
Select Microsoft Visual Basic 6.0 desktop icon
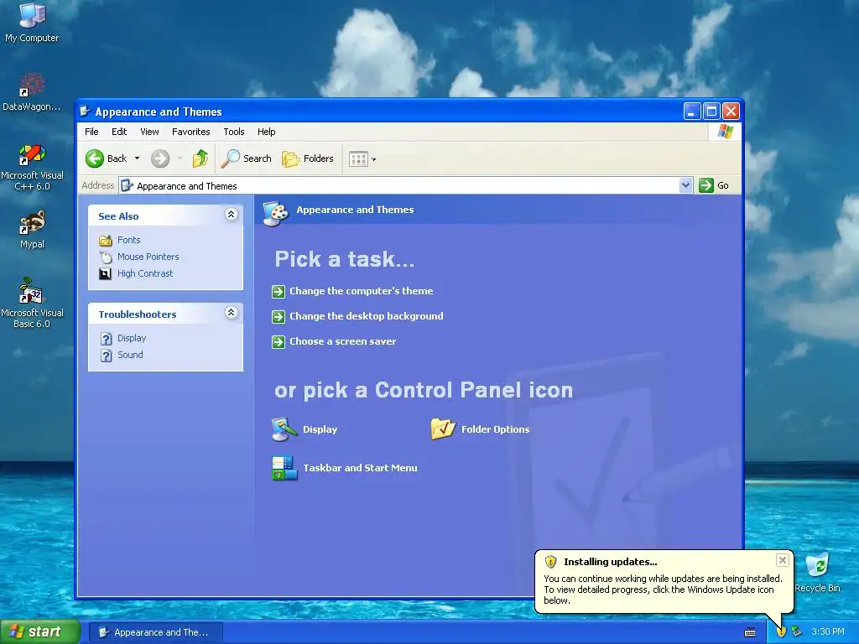(x=32, y=303)
